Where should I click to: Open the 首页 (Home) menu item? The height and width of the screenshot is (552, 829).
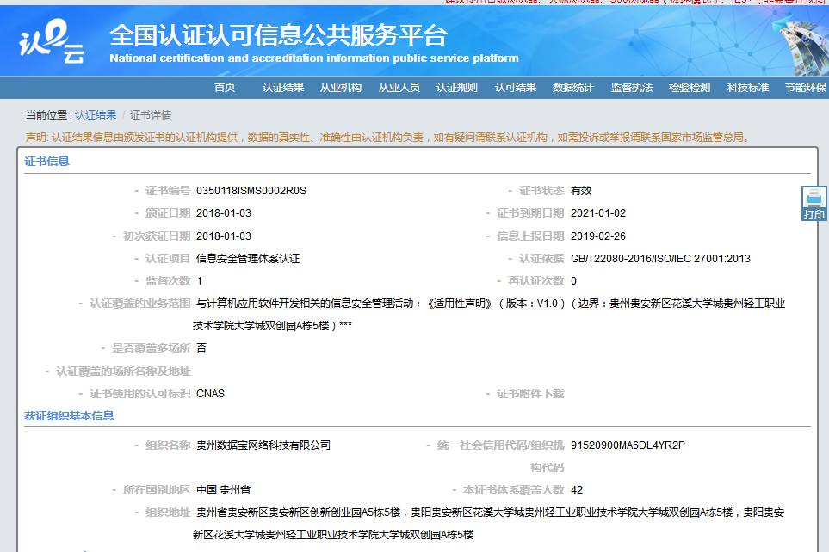tap(227, 87)
